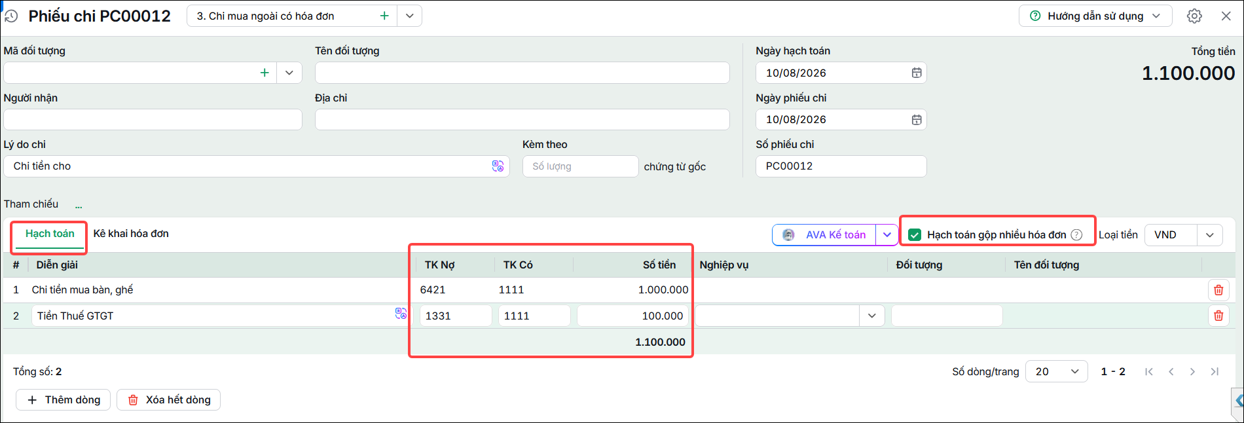Expand the 'Số dòng/trang' 20 dropdown
1244x423 pixels.
tap(1056, 371)
